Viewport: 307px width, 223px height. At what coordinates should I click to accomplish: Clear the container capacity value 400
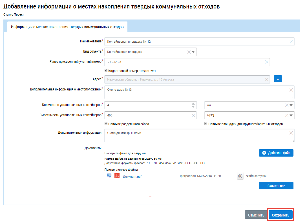(193, 115)
